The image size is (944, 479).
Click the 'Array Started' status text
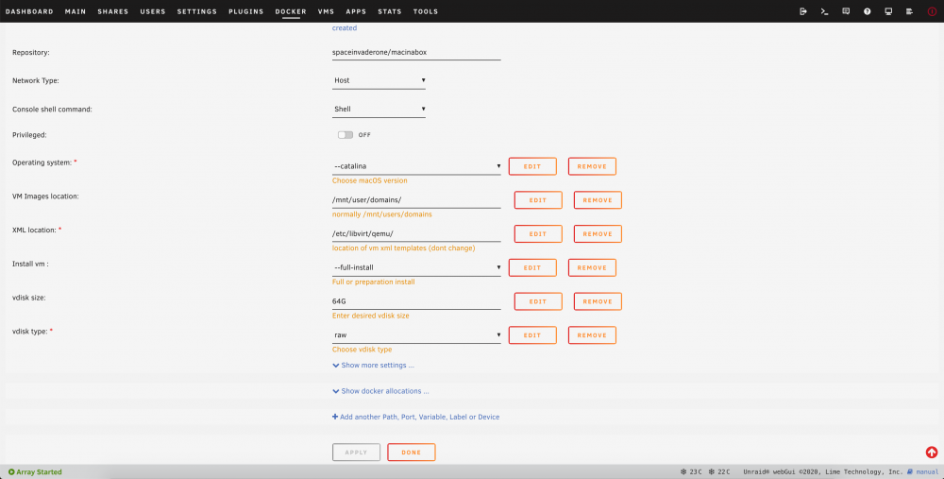pos(39,471)
